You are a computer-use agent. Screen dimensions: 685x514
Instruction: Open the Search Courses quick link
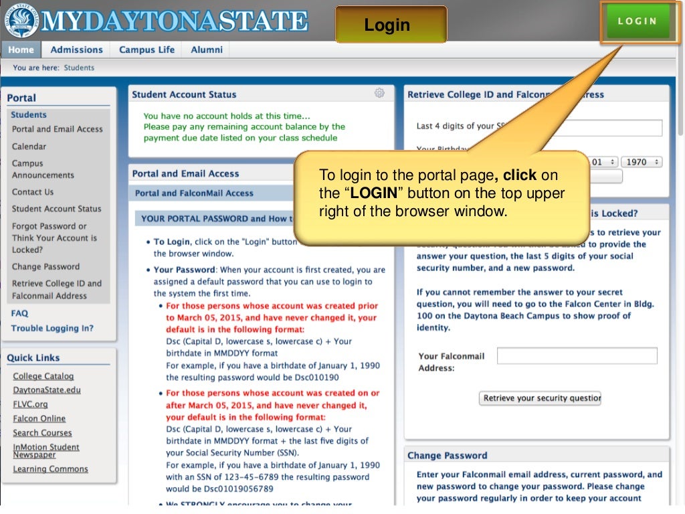pyautogui.click(x=42, y=433)
